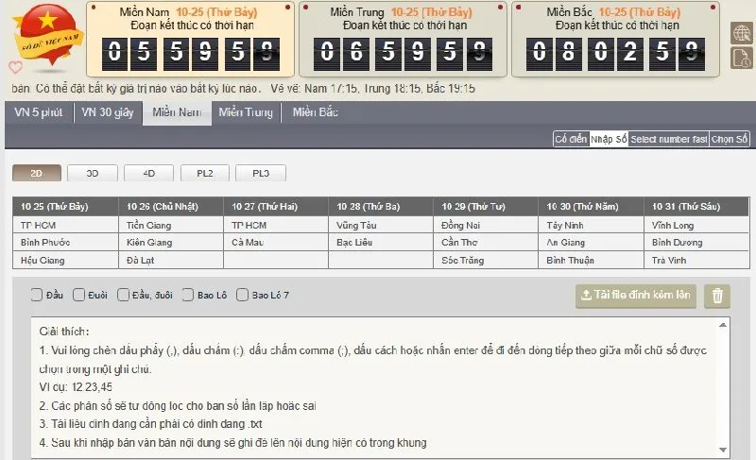Check the Bao Lô 7 option

click(243, 295)
